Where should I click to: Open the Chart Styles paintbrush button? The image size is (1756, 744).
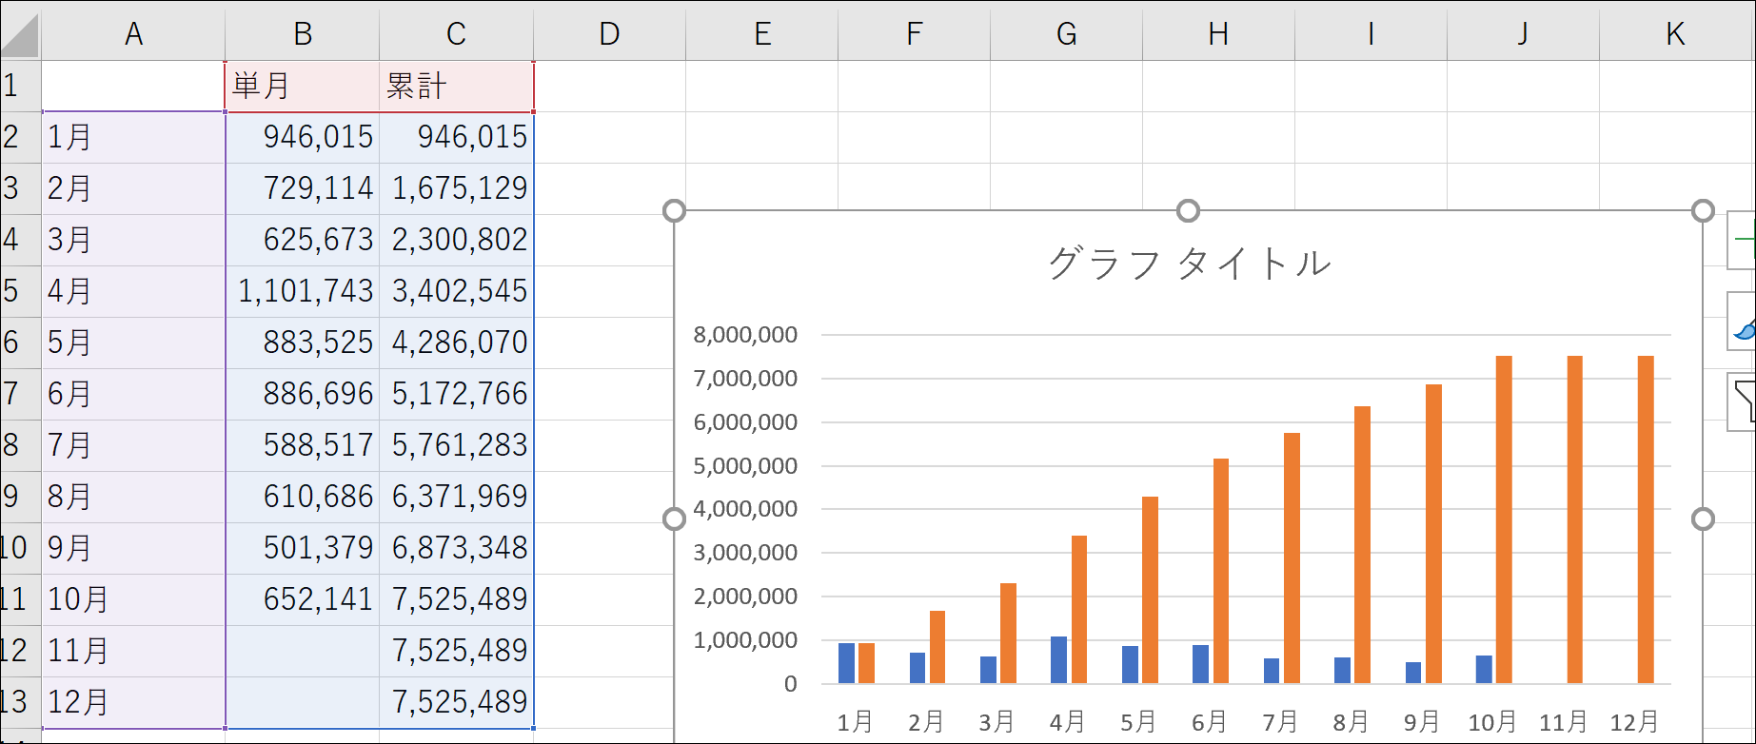(1742, 322)
